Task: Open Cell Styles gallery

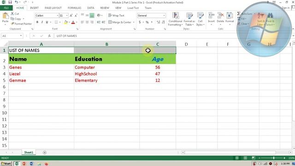Action: [x=200, y=19]
